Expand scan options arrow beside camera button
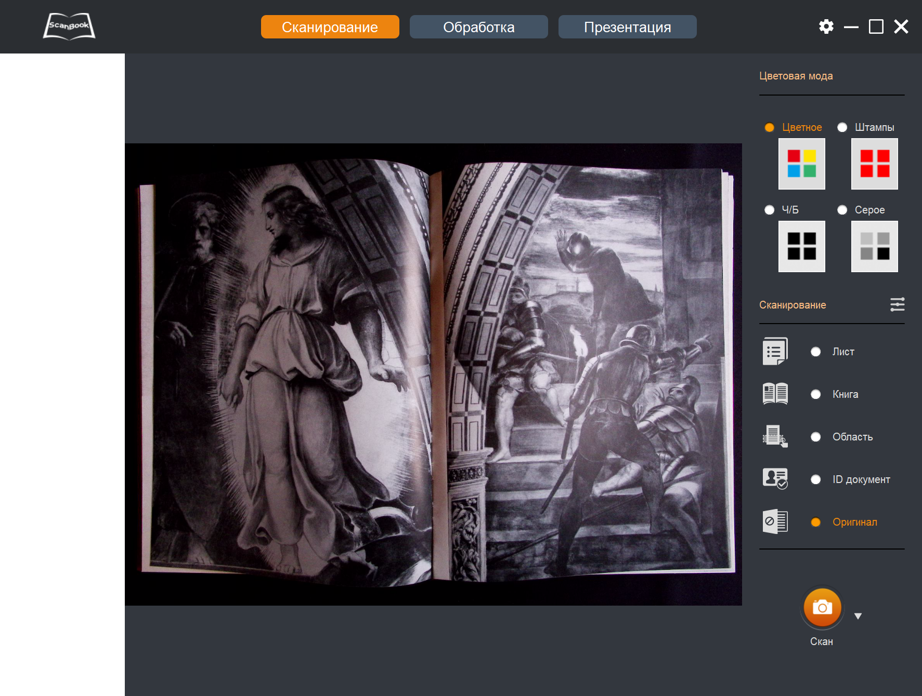Viewport: 922px width, 696px height. (858, 616)
